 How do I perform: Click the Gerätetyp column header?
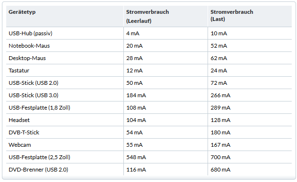click(x=22, y=12)
